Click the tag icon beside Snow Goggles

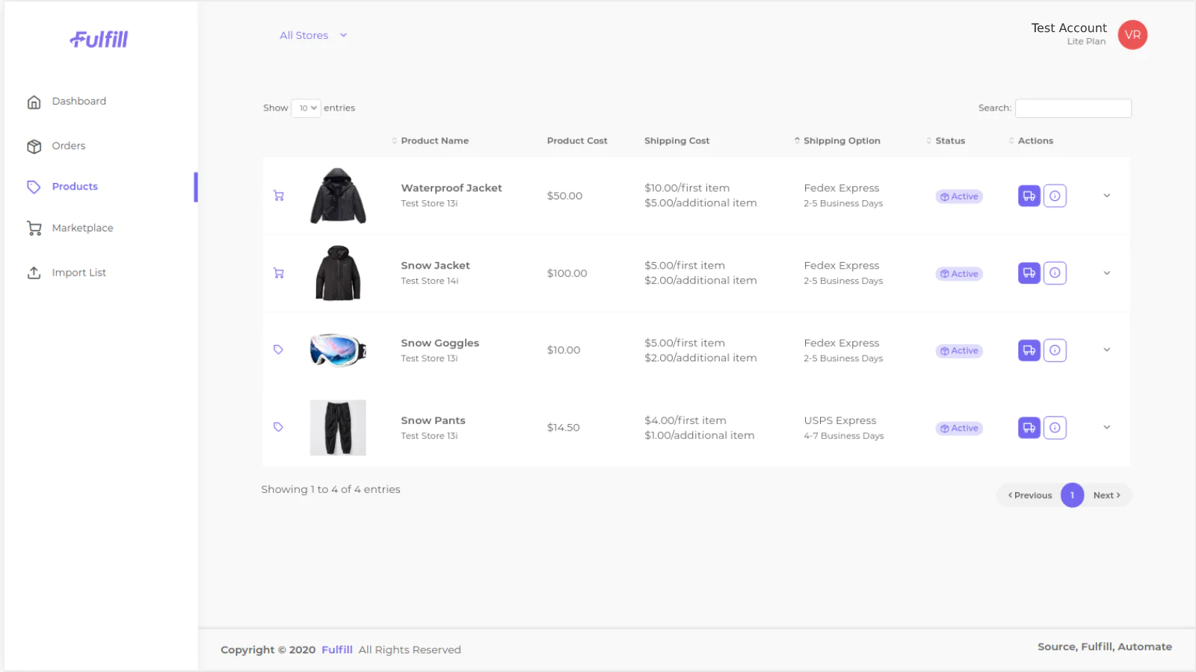point(278,349)
